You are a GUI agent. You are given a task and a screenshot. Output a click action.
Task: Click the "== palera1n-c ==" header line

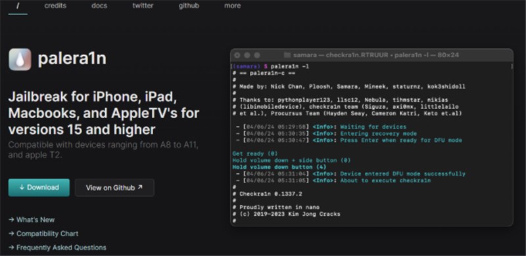(x=264, y=73)
